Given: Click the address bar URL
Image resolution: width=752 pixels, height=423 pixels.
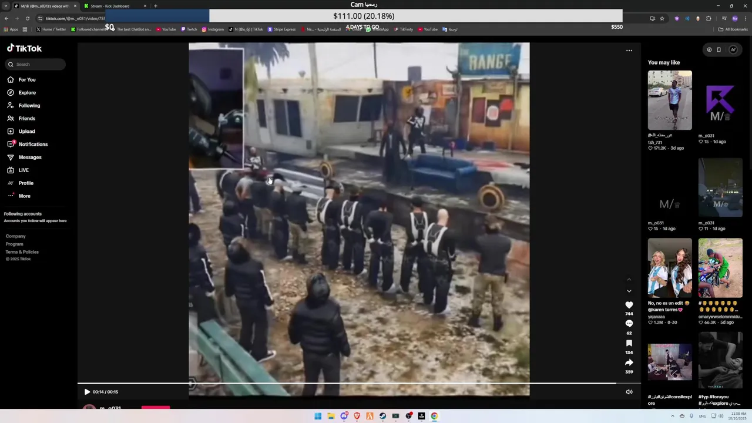Looking at the screenshot, I should pyautogui.click(x=75, y=18).
